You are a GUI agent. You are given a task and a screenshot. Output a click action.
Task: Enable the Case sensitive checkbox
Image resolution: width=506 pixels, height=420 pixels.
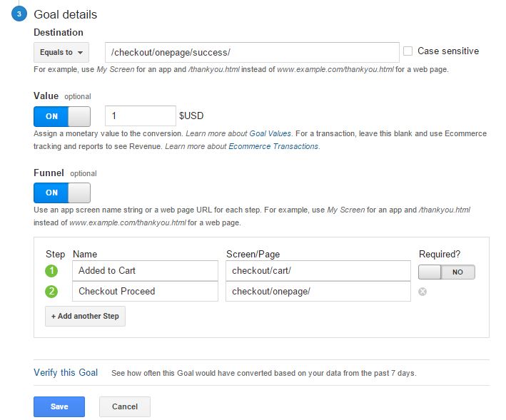pos(408,51)
